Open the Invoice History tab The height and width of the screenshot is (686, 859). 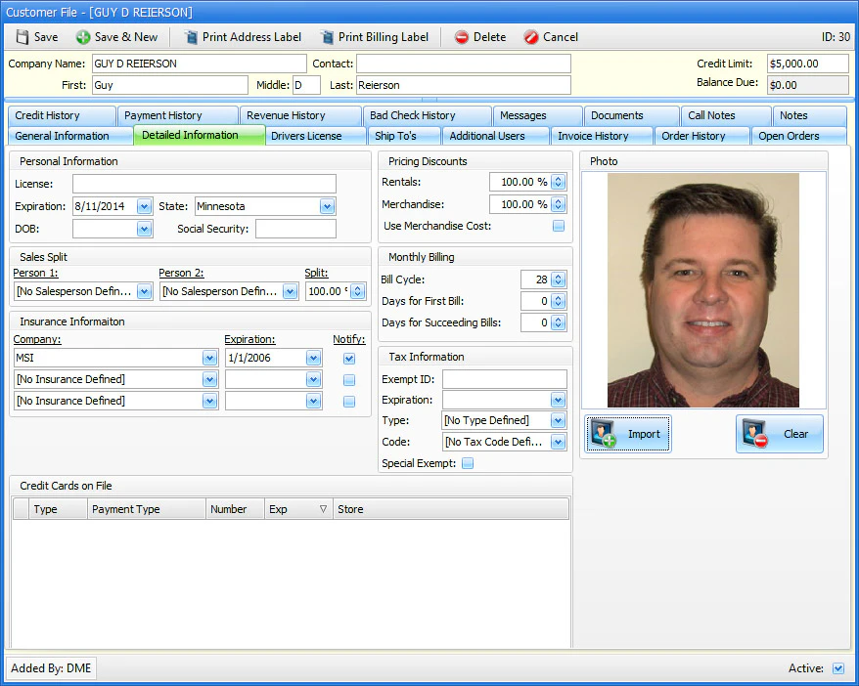[x=601, y=136]
